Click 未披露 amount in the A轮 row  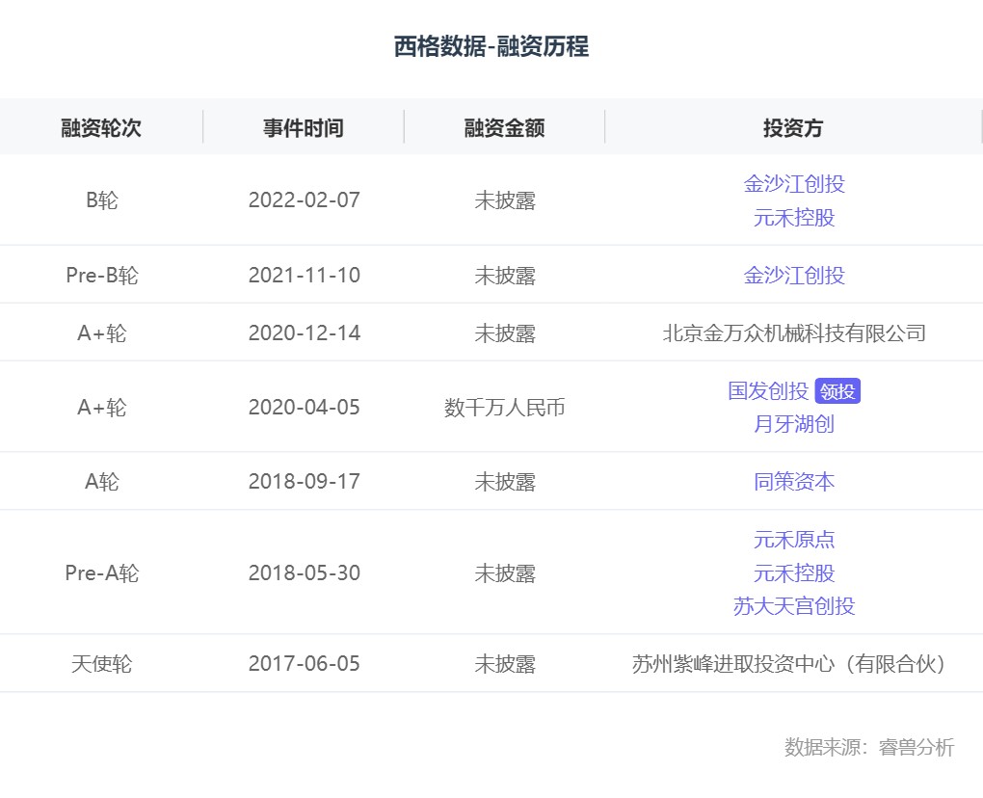pyautogui.click(x=505, y=482)
